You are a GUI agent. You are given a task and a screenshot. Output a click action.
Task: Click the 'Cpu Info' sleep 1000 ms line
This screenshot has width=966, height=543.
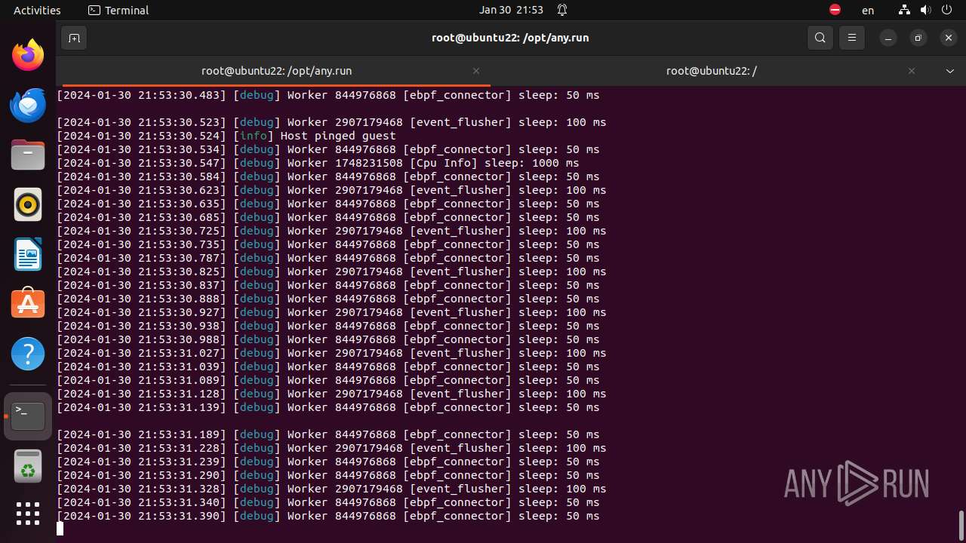(x=318, y=163)
